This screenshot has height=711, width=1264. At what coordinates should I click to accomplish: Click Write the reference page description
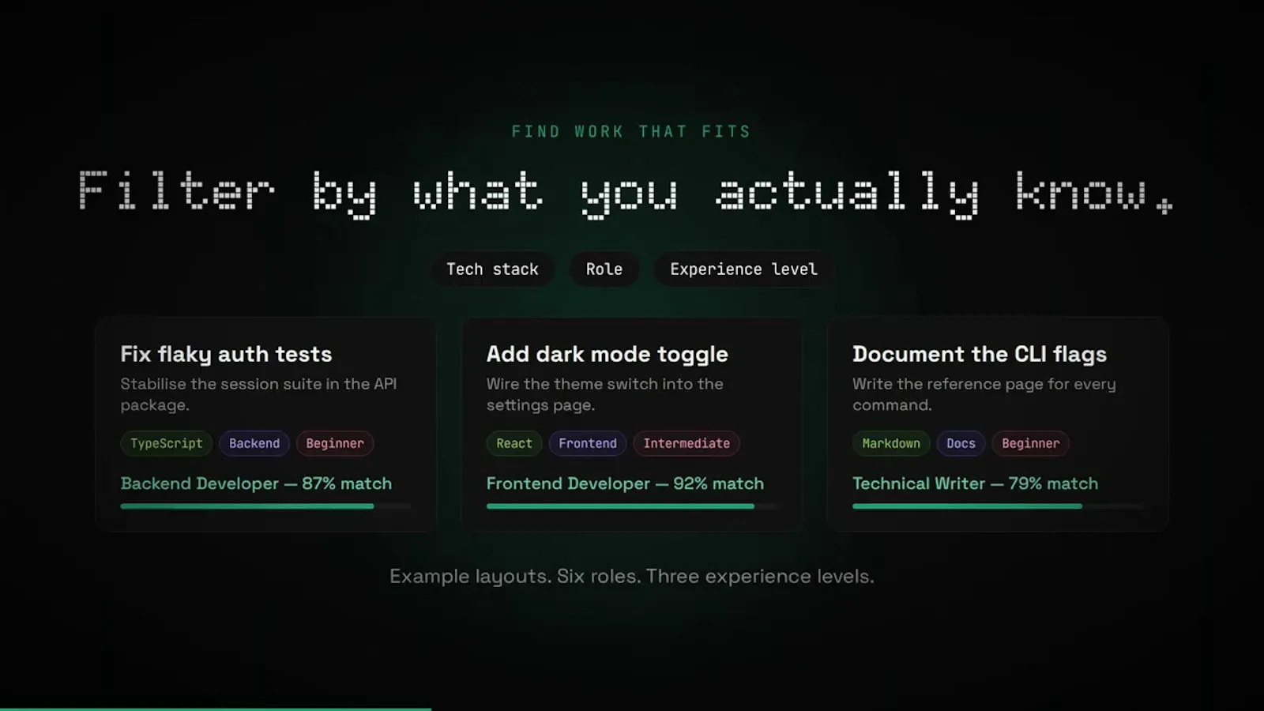coord(984,394)
